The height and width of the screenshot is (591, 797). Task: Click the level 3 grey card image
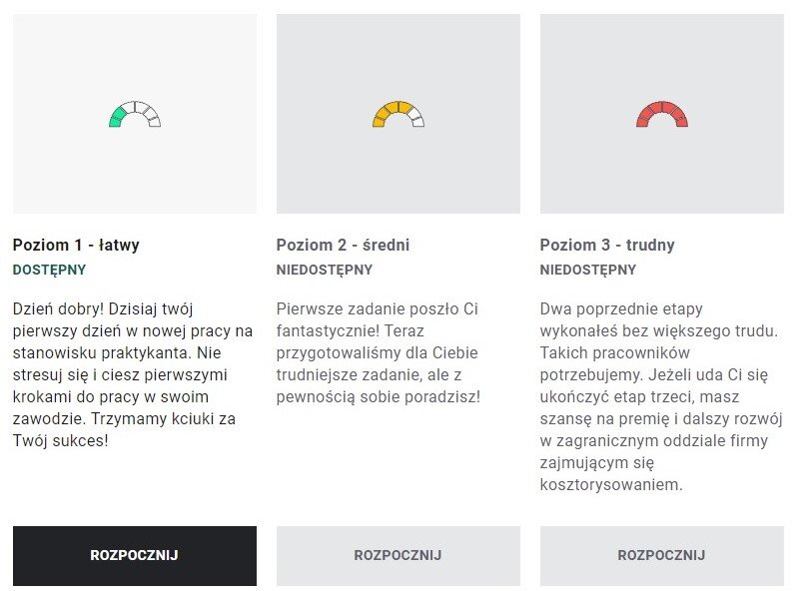pos(662,114)
